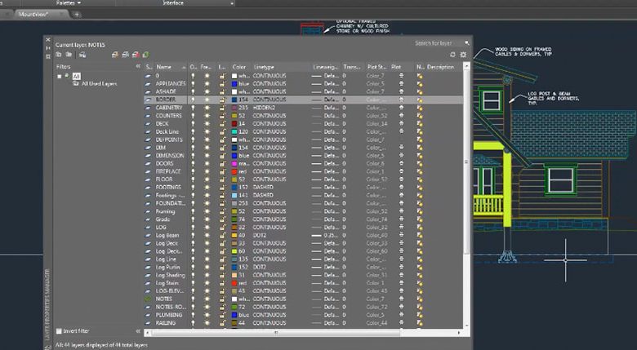
Task: Freeze the DOORS layer sun icon
Action: [x=207, y=163]
